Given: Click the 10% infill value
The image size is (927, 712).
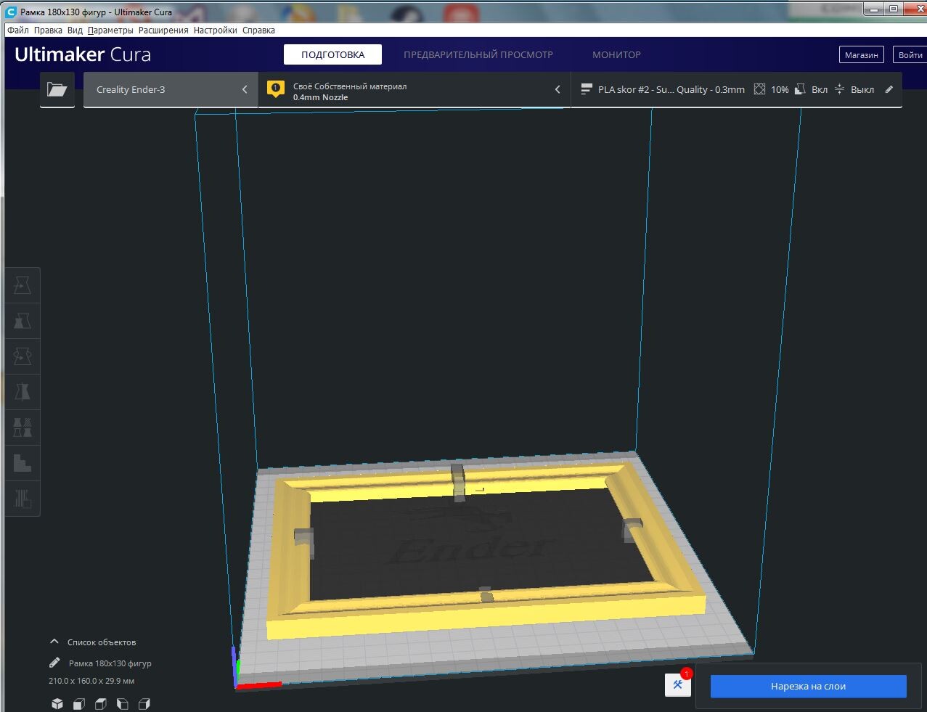Looking at the screenshot, I should tap(780, 89).
